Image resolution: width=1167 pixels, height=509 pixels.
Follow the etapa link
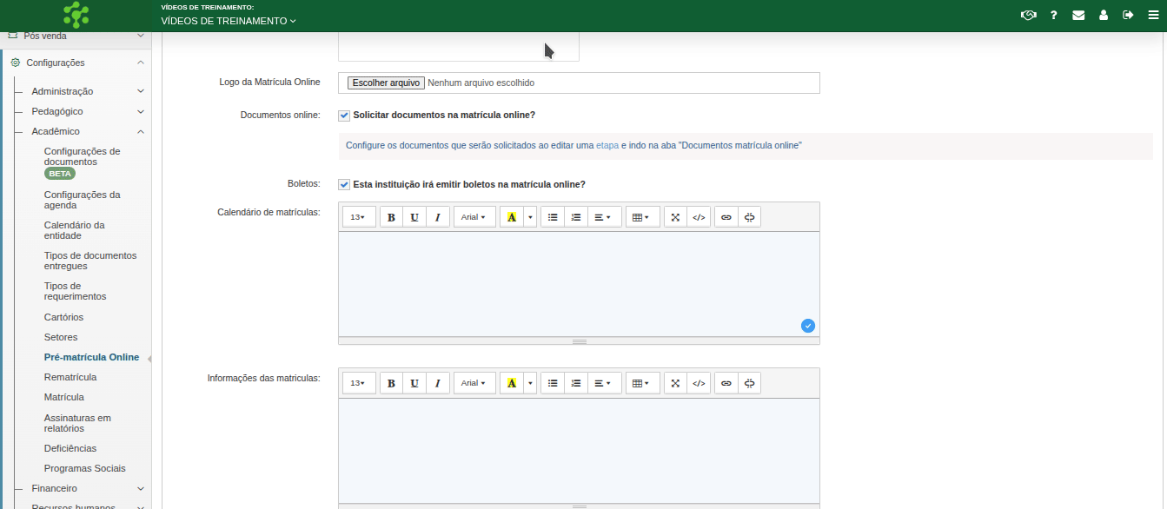[607, 146]
